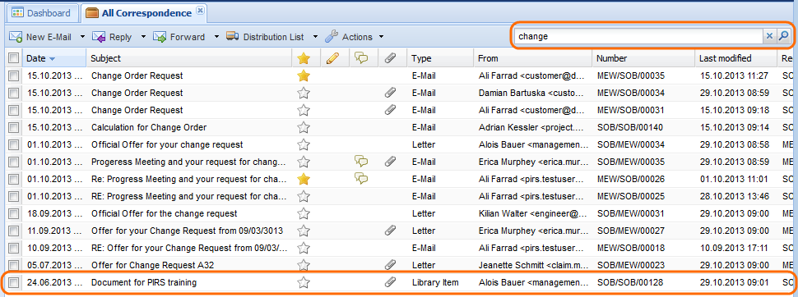Screen dimensions: 798x297
Task: Check the row numbered MEW/SOB/00025
Action: coord(14,196)
